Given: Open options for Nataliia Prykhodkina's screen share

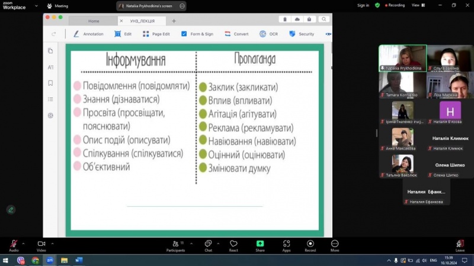Looking at the screenshot, I should [x=182, y=6].
